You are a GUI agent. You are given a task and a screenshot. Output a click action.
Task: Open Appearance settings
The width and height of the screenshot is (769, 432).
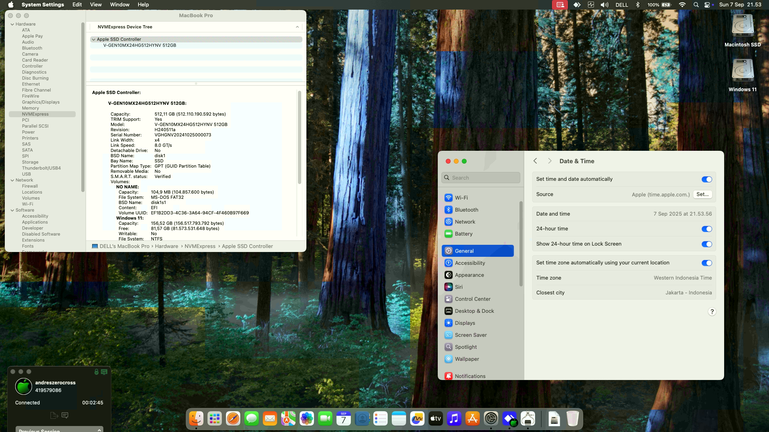[477, 275]
